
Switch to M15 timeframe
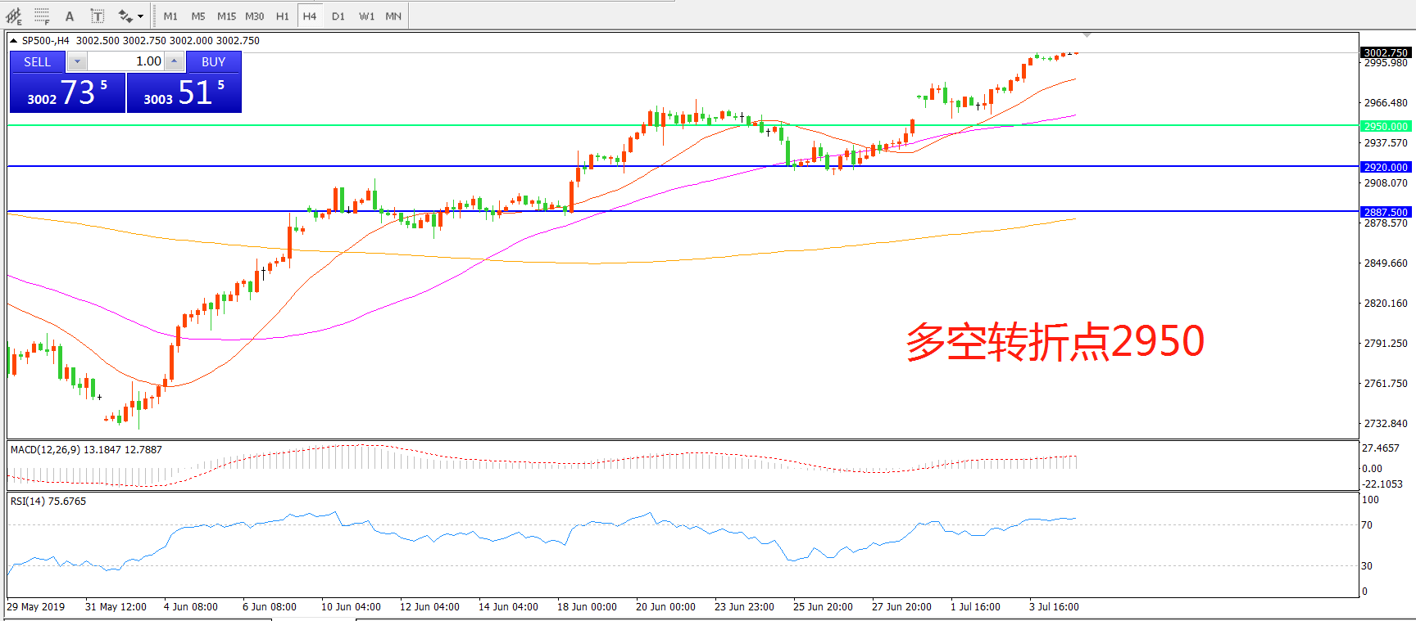pyautogui.click(x=226, y=16)
